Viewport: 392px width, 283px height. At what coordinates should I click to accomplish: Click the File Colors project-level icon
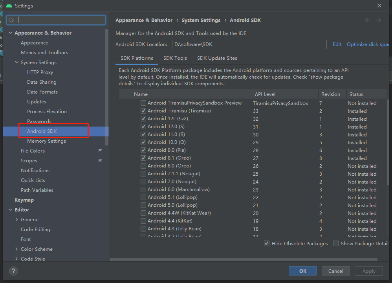click(101, 151)
